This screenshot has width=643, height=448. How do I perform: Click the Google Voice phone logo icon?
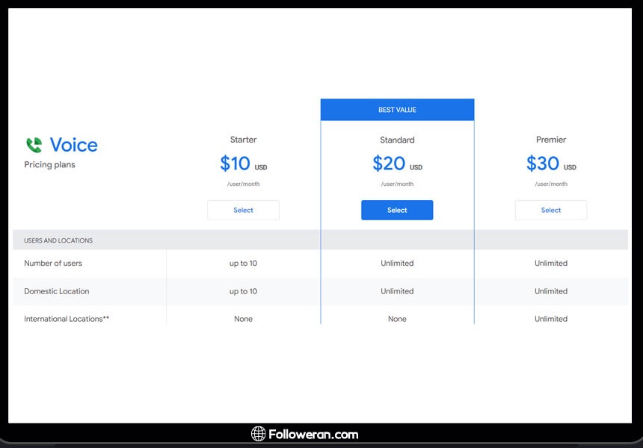click(34, 144)
